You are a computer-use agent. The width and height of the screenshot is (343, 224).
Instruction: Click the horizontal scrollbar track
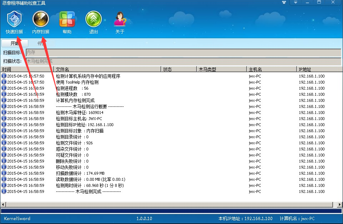[169, 205]
